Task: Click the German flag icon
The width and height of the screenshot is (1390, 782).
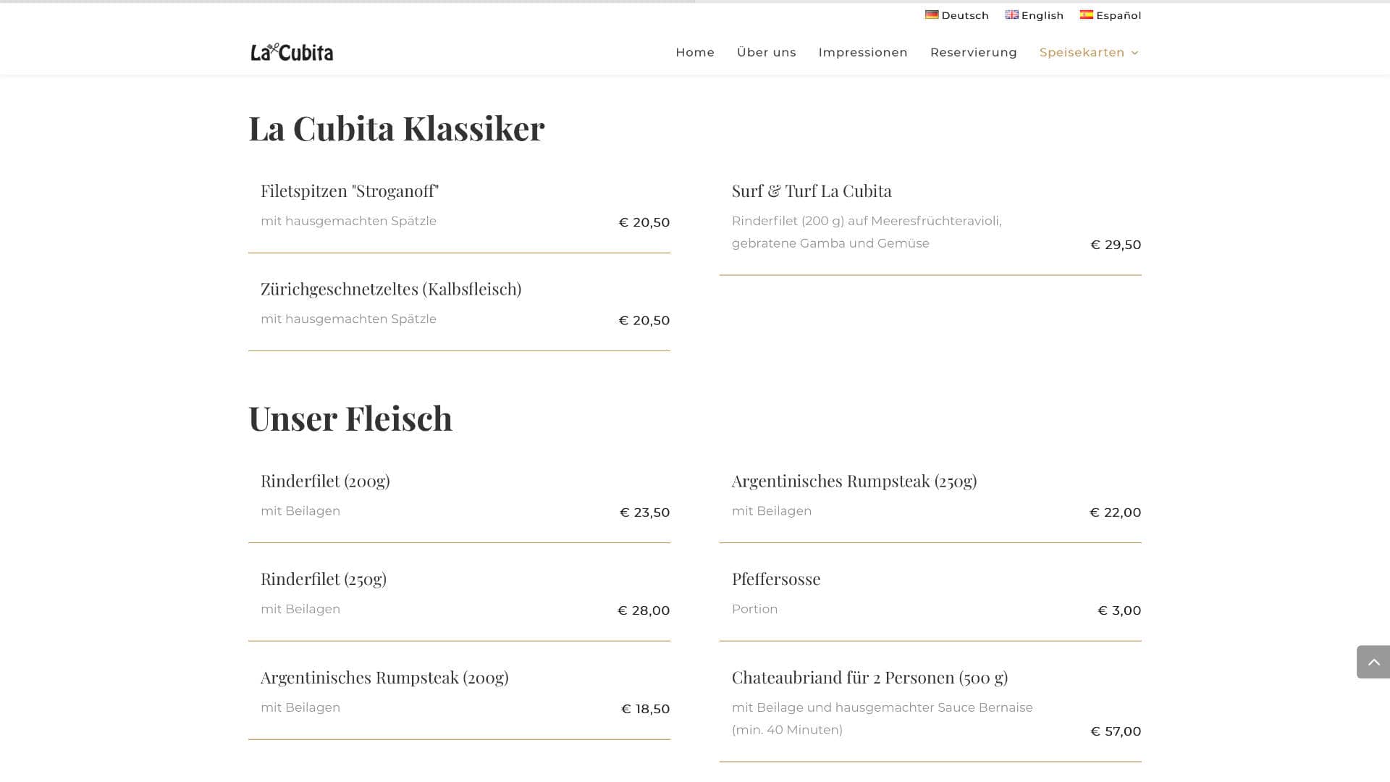Action: [932, 14]
